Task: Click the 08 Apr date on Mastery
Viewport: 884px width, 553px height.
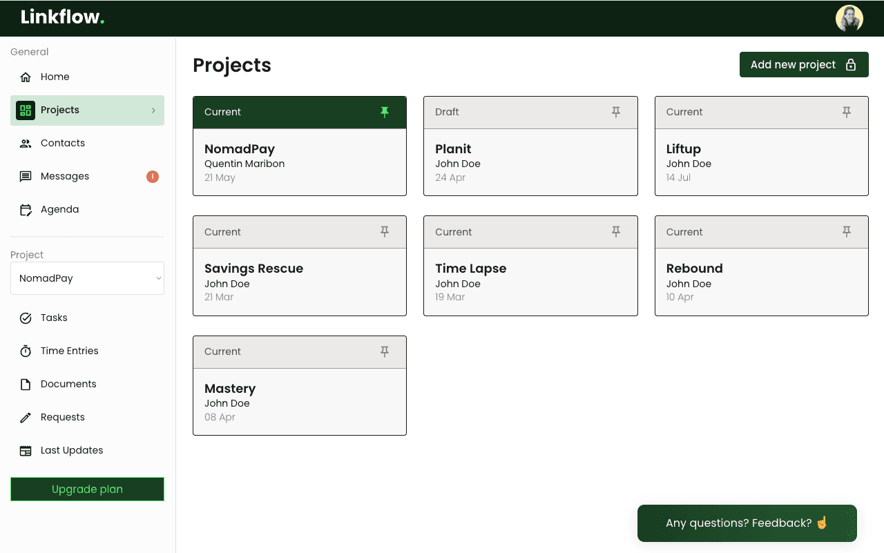Action: tap(220, 417)
